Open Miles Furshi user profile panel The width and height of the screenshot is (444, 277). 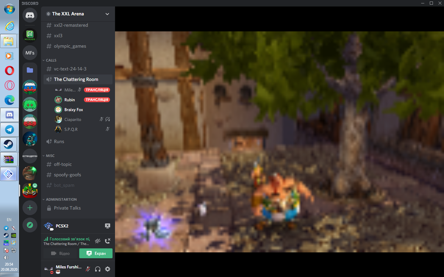pyautogui.click(x=63, y=269)
